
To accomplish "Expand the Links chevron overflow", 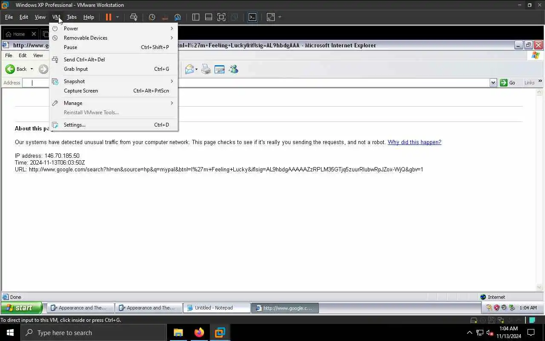I will (540, 81).
